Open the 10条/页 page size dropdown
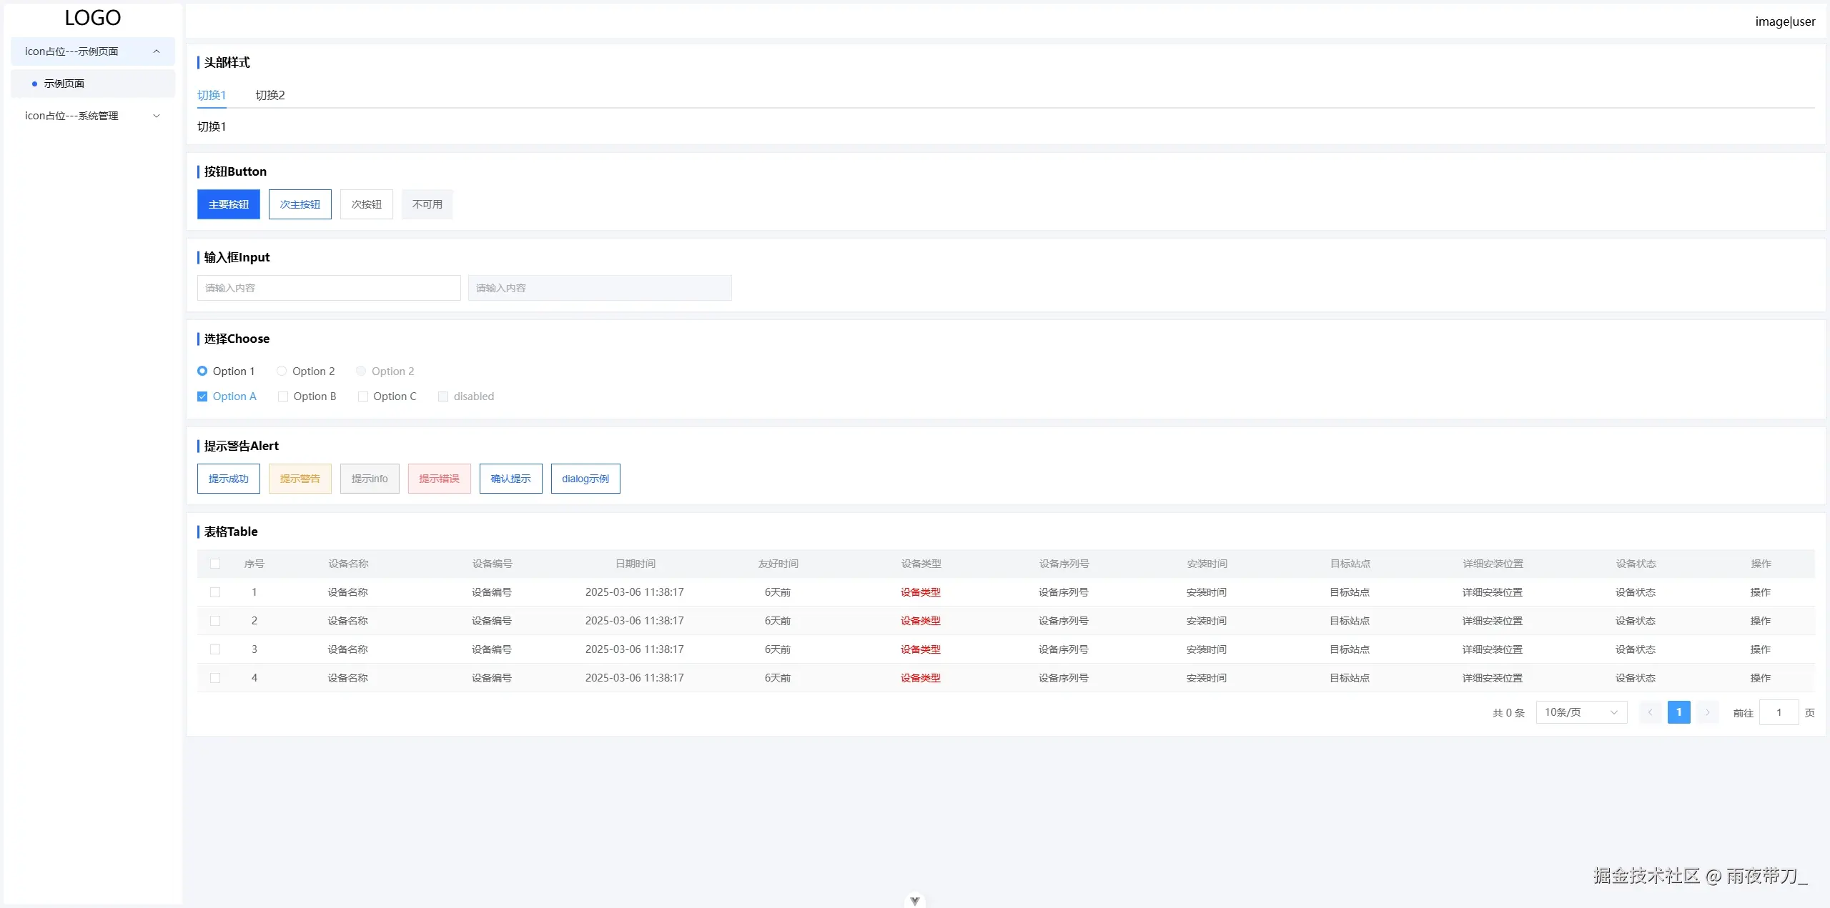 1581,712
